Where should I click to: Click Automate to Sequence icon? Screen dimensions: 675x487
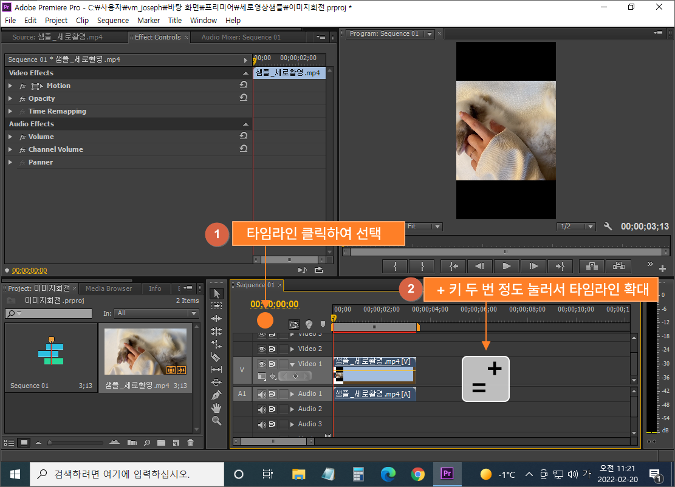click(132, 442)
